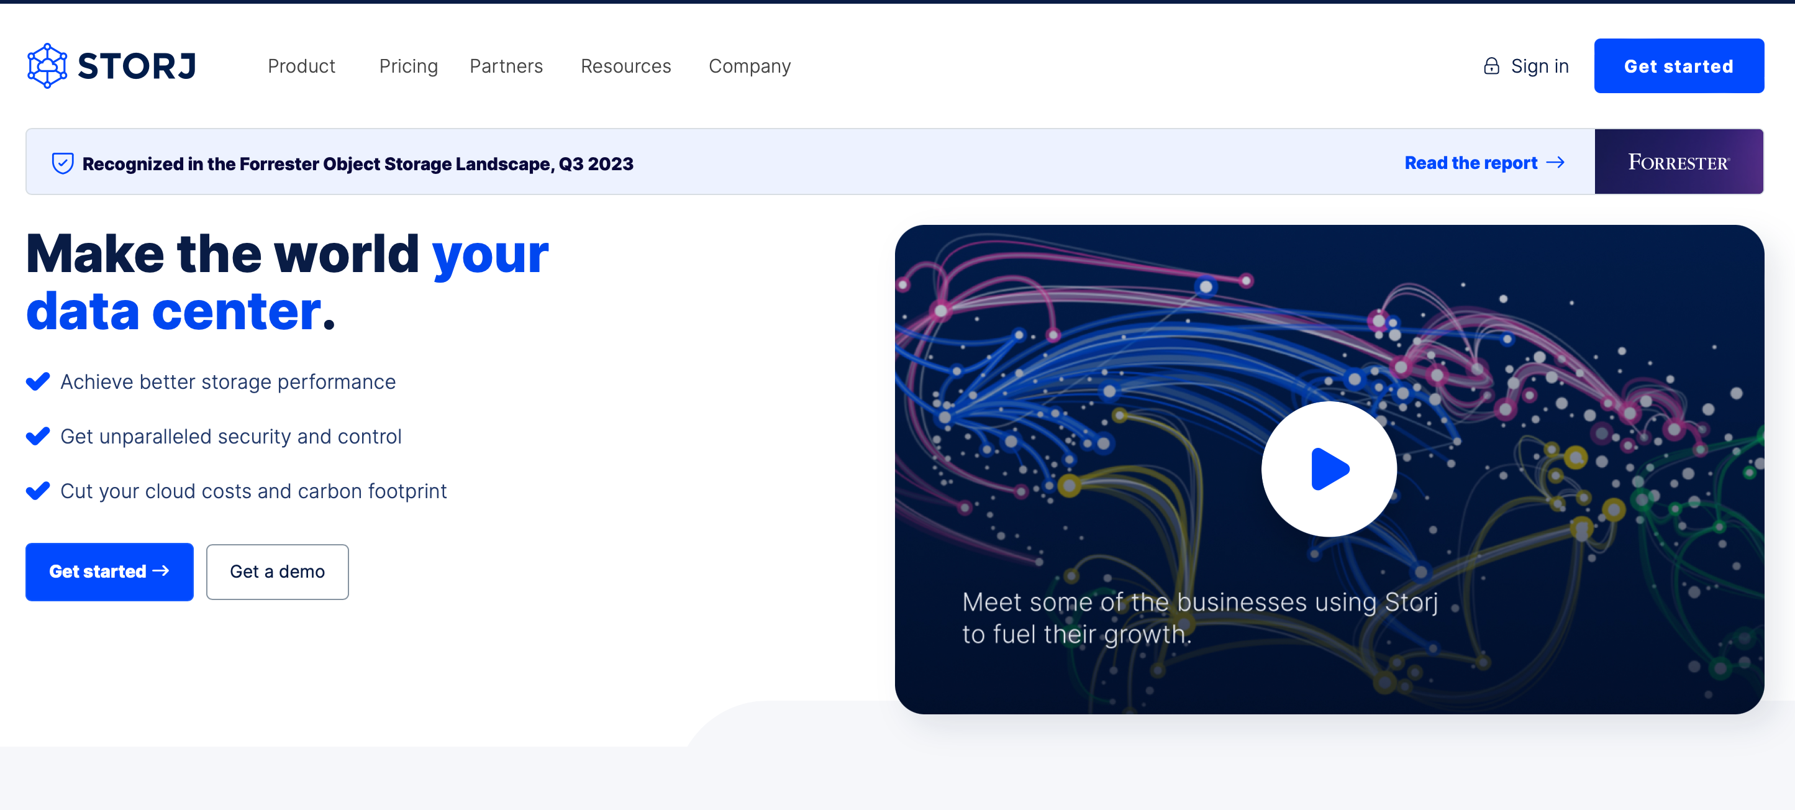This screenshot has height=810, width=1795.
Task: Select Pricing in the navigation bar
Action: pos(408,66)
